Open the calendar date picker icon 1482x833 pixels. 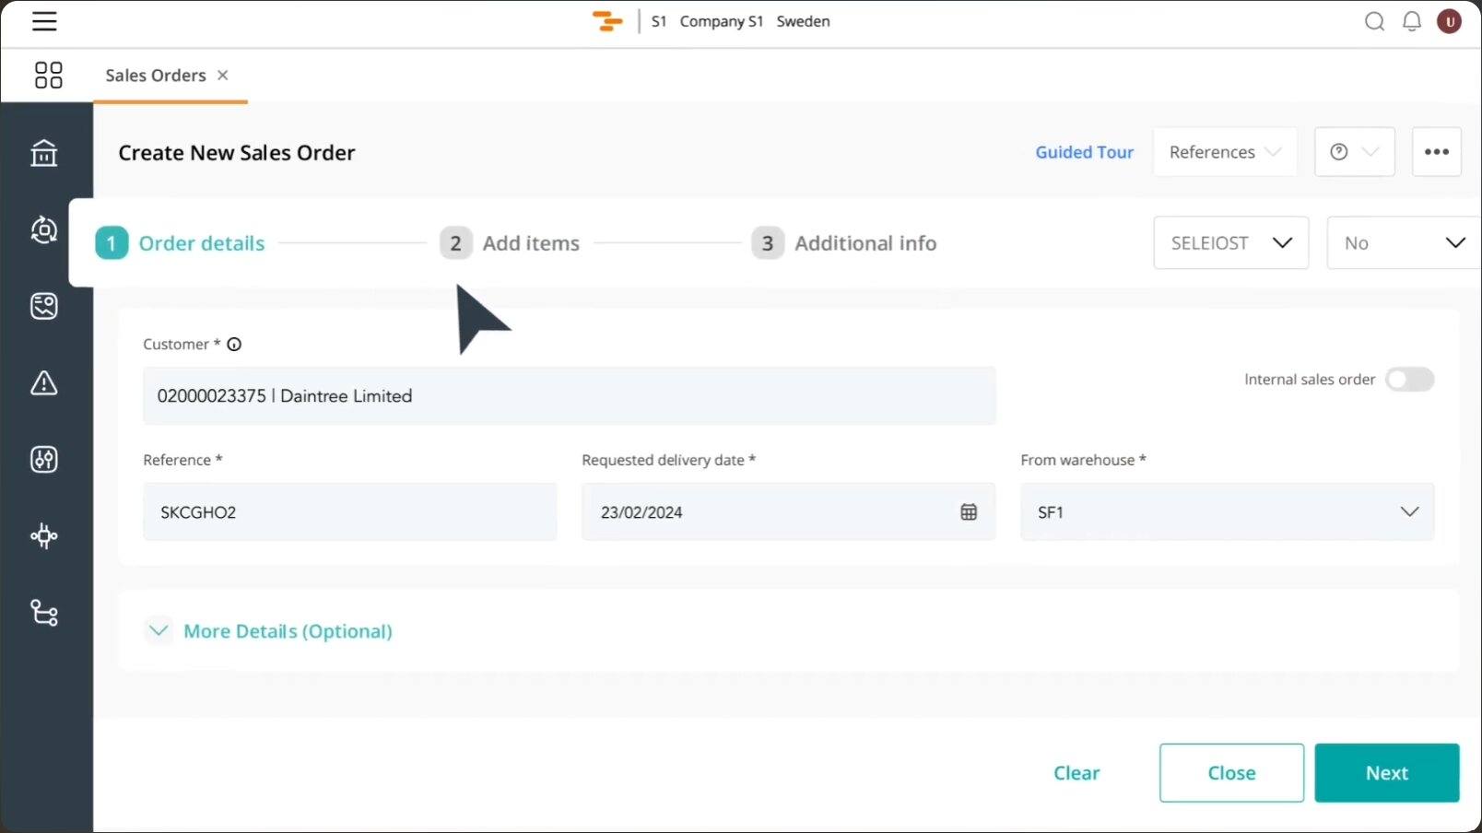[x=969, y=512]
